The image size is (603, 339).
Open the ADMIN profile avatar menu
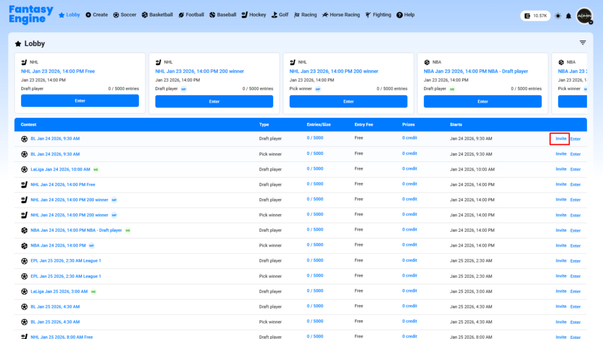[584, 16]
